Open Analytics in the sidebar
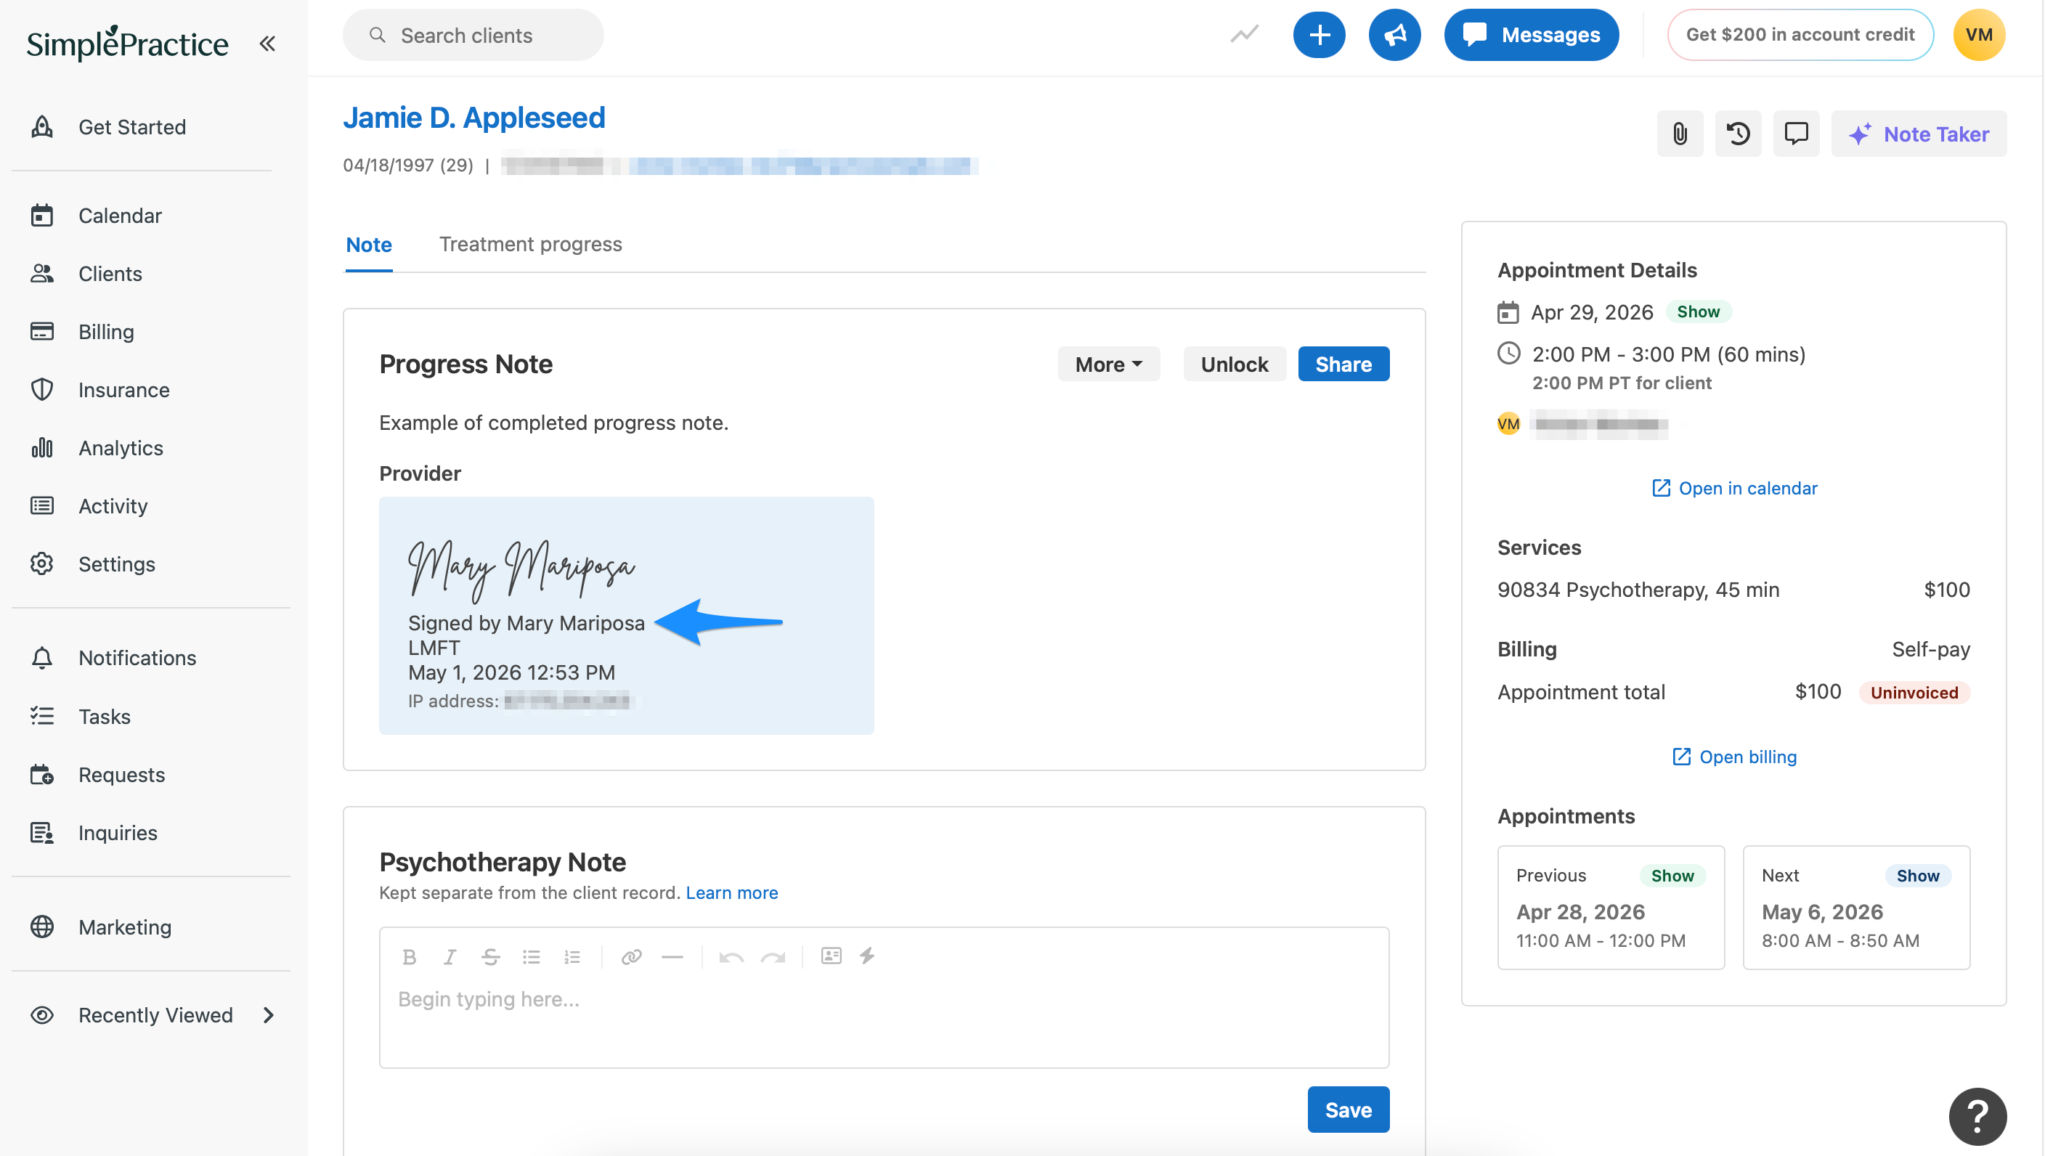Screen dimensions: 2045x1156 pyautogui.click(x=97, y=448)
